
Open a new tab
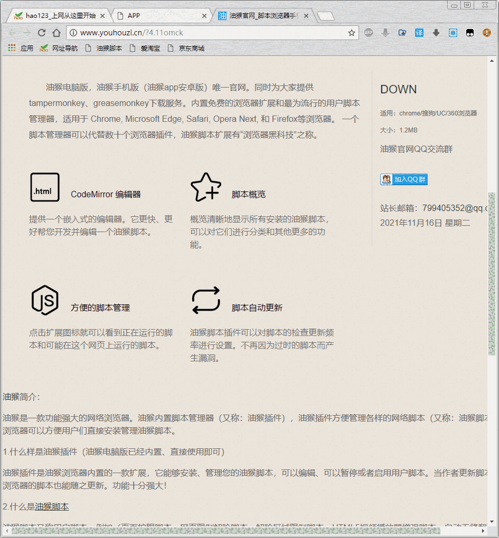click(x=326, y=16)
